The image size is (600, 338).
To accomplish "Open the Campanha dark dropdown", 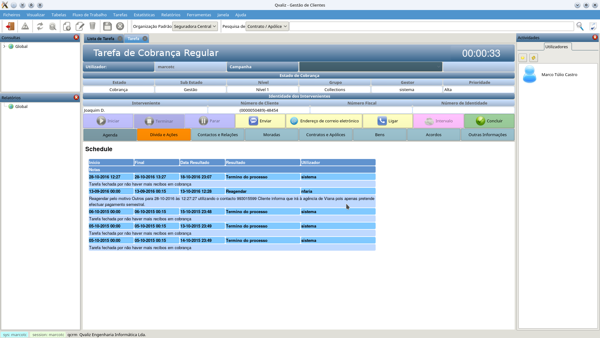I will tap(371, 67).
